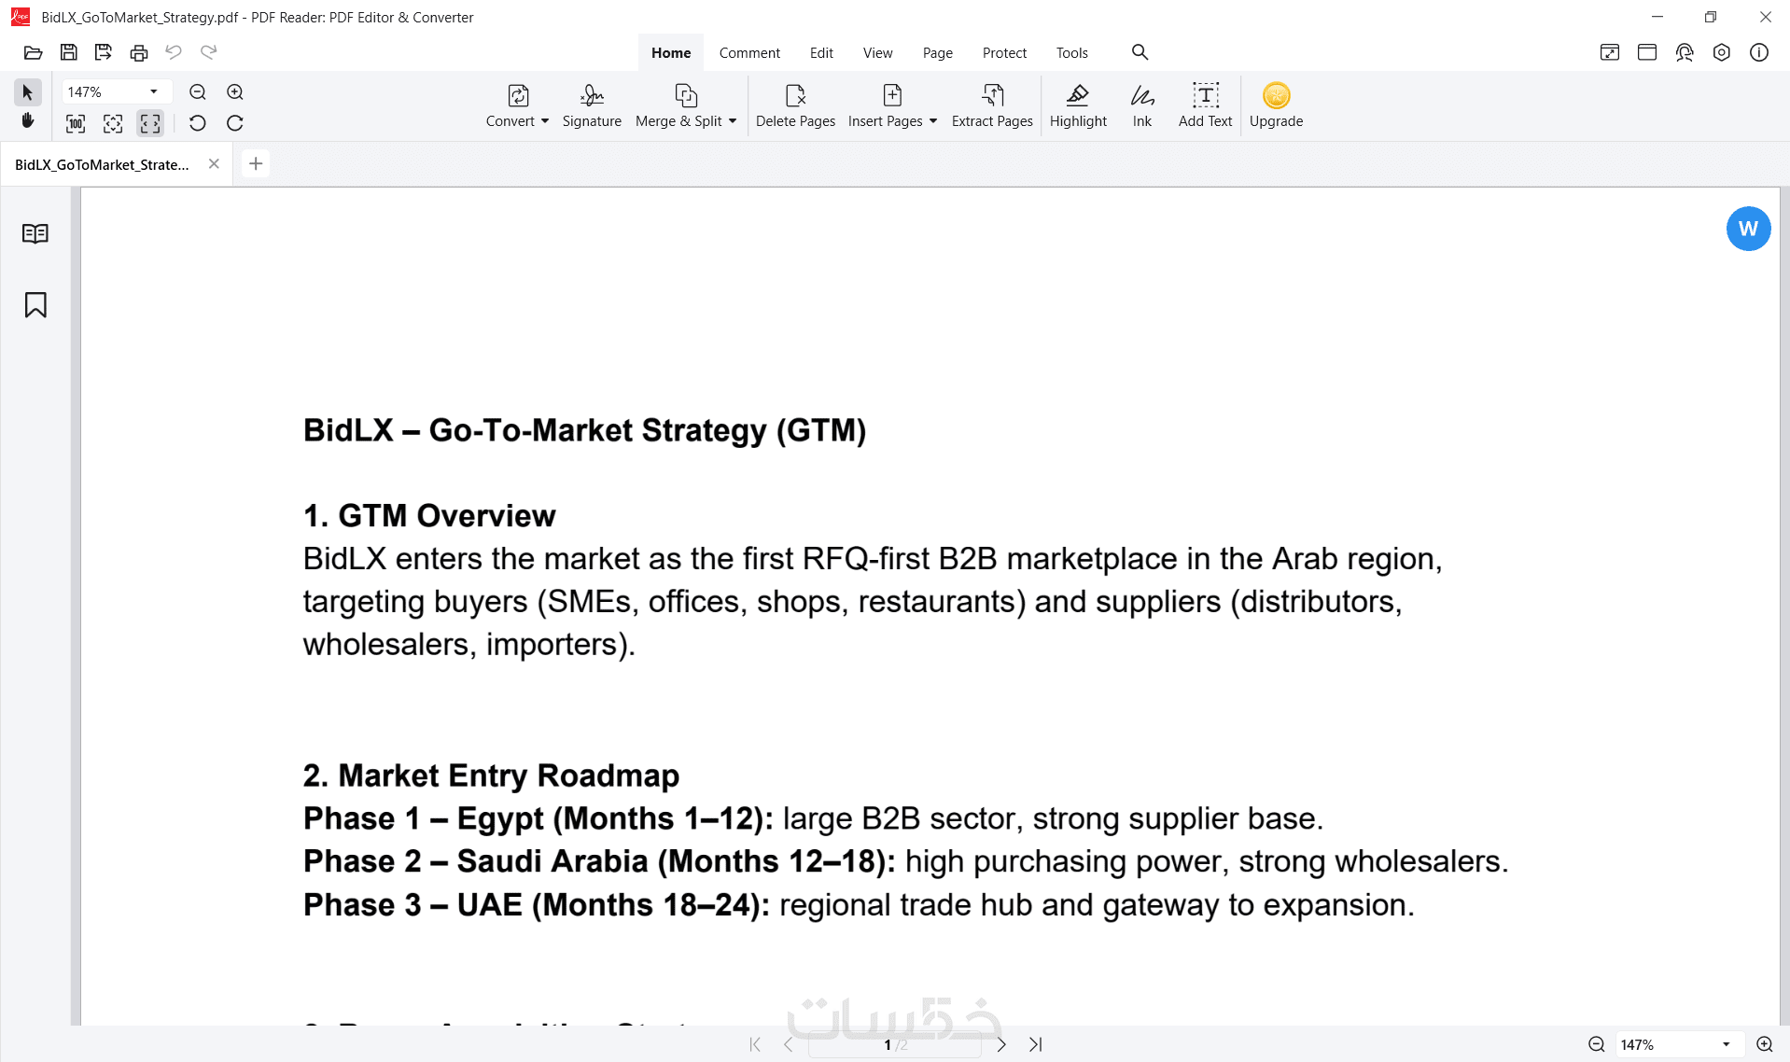The height and width of the screenshot is (1062, 1790).
Task: Choose the Add Text tool
Action: coord(1205,105)
